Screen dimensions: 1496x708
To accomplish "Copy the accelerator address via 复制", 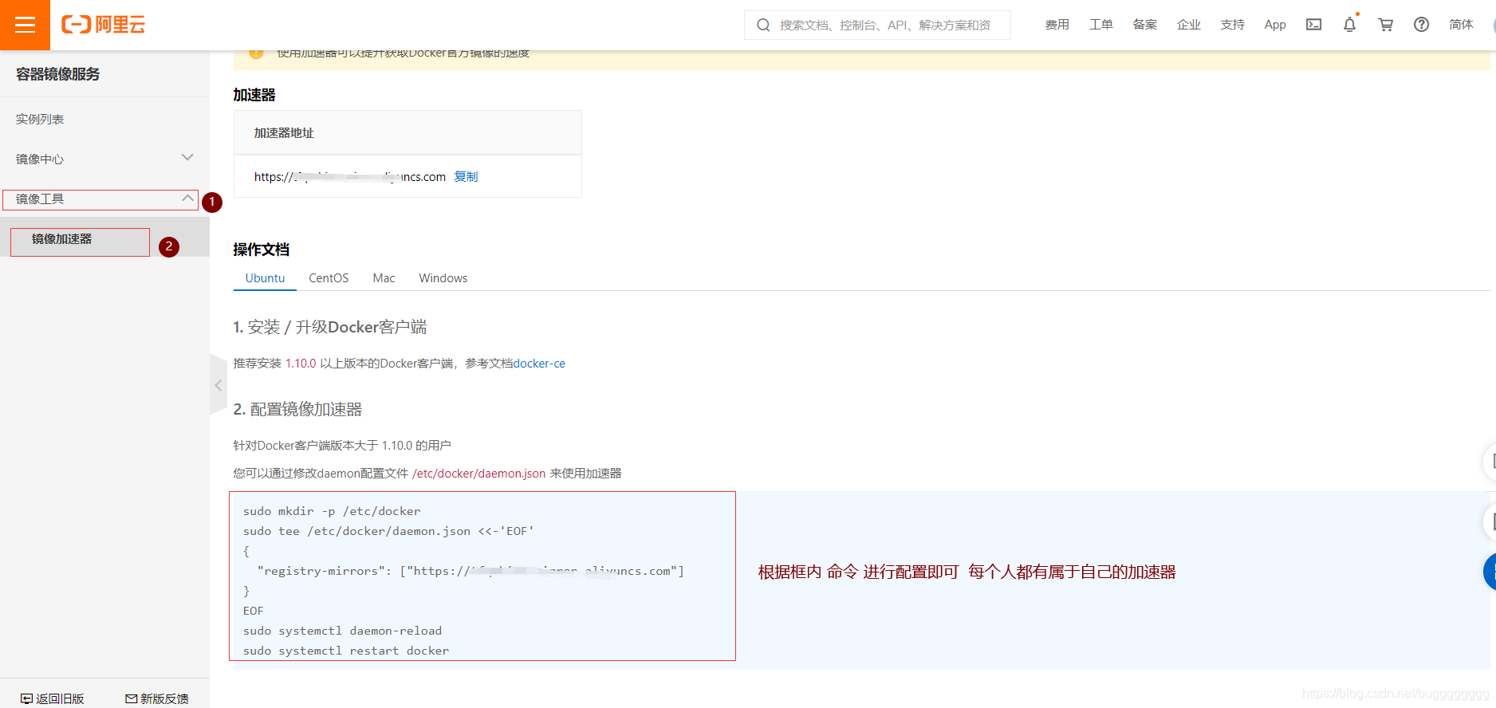I will tap(466, 176).
